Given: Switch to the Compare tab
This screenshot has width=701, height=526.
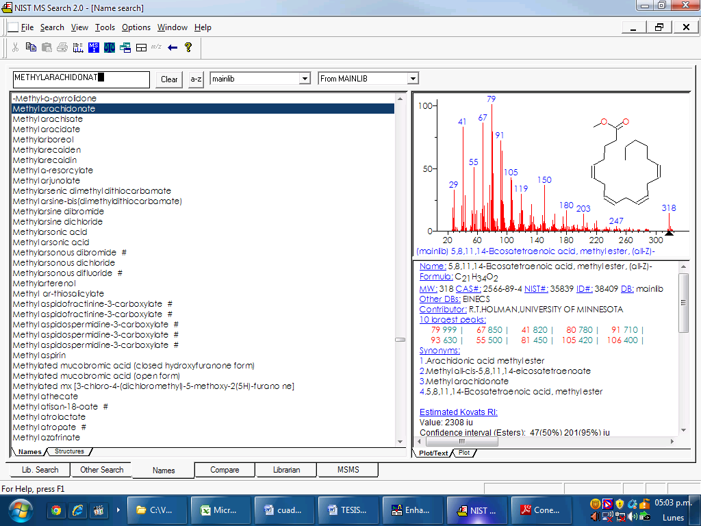Looking at the screenshot, I should click(225, 470).
